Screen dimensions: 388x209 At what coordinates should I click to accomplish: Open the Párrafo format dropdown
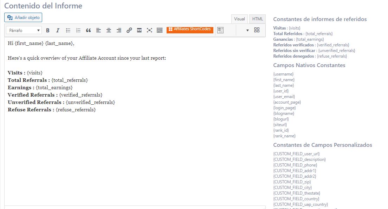click(x=24, y=31)
